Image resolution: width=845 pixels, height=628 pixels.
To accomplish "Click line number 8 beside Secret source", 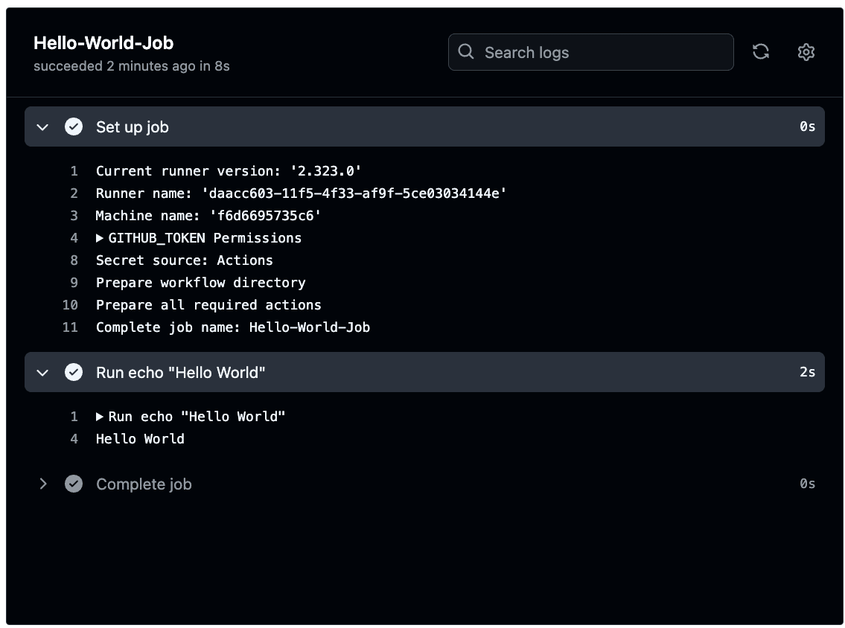I will pos(74,260).
